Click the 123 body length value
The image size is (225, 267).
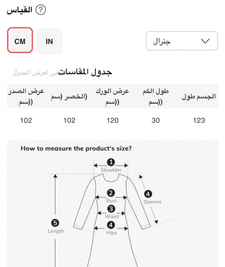point(199,120)
